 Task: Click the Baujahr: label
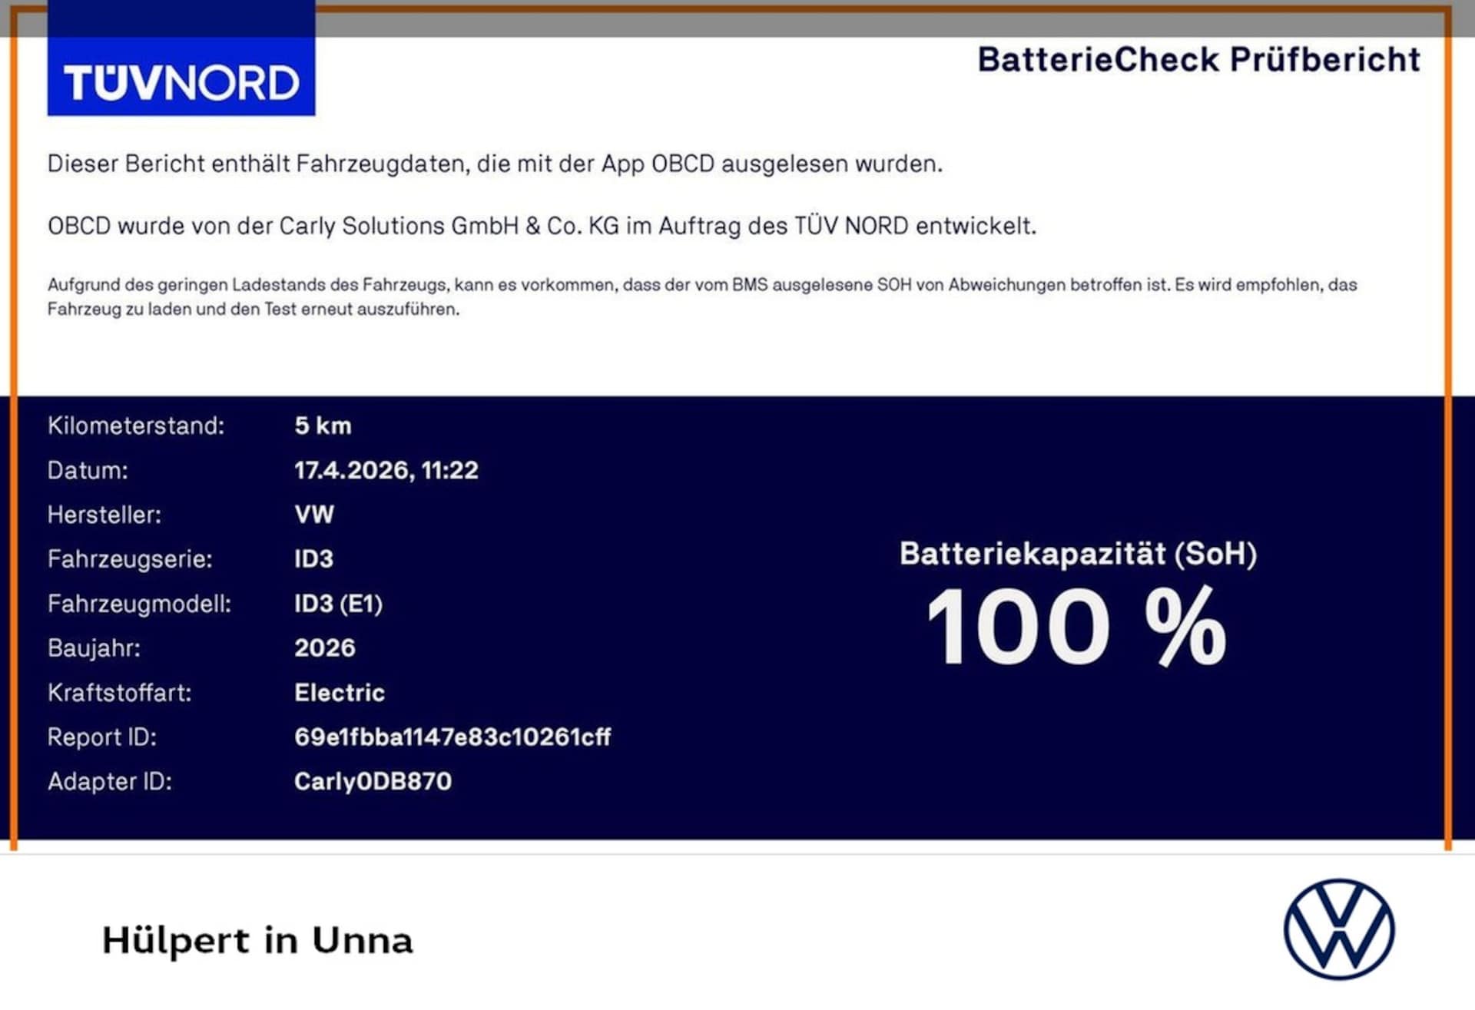[94, 647]
